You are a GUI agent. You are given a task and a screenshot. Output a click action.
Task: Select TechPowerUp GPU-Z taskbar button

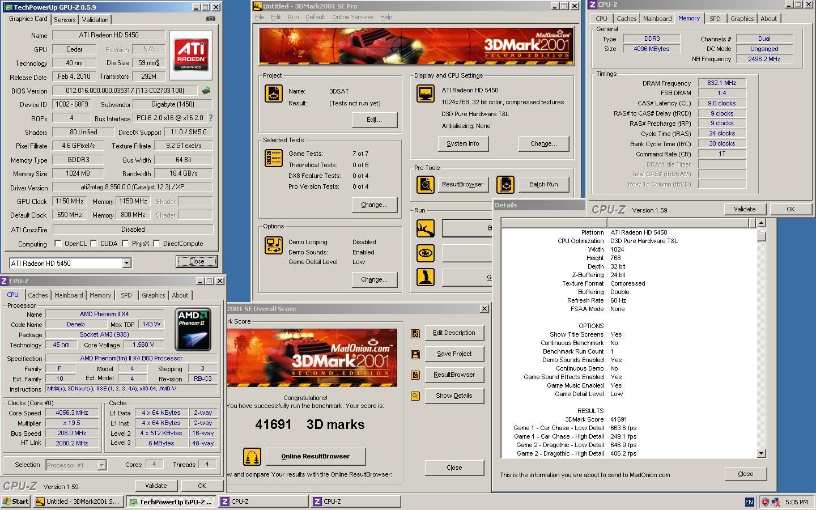click(171, 501)
